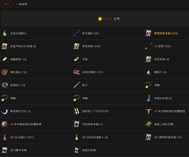189x157 pixels.
Task: Select the 烏木魔杖 wand icon
Action: (x=77, y=33)
